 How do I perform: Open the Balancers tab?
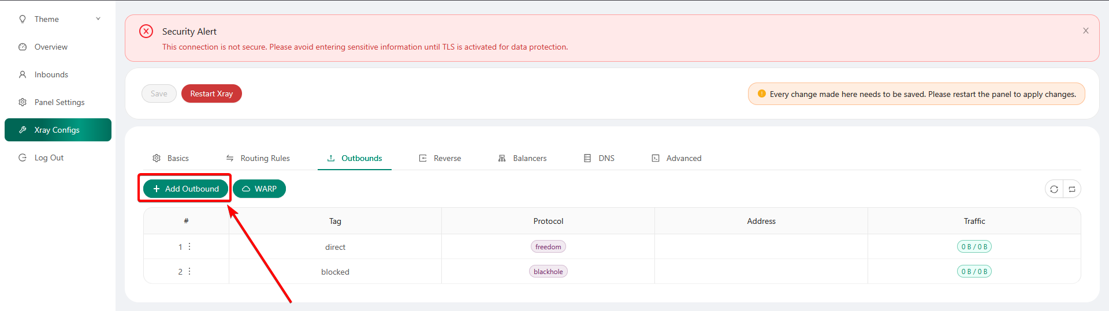click(522, 158)
